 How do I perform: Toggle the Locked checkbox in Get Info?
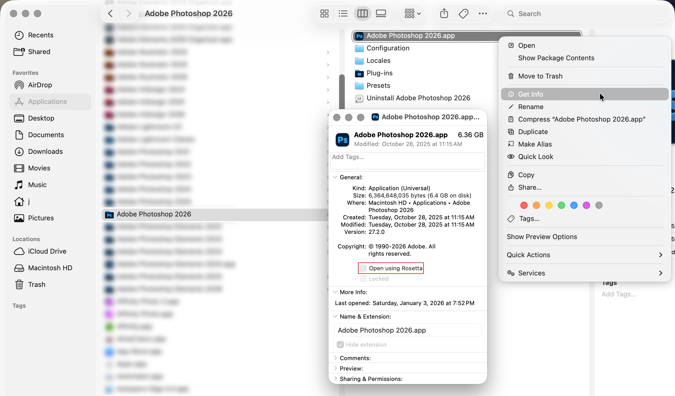pos(363,279)
